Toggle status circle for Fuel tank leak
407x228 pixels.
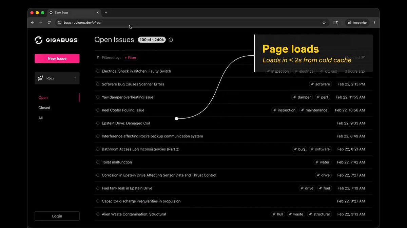tap(98, 188)
